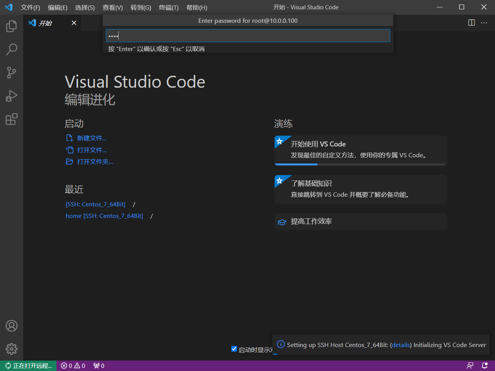Open the 查看(V) menu

(113, 7)
